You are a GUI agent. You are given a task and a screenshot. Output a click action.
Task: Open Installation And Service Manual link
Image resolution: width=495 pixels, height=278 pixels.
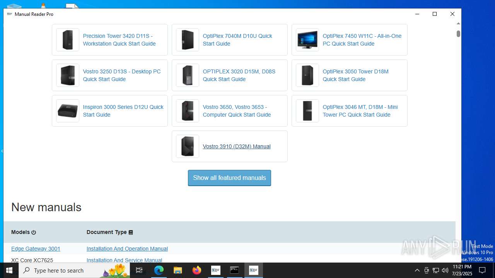[124, 260]
